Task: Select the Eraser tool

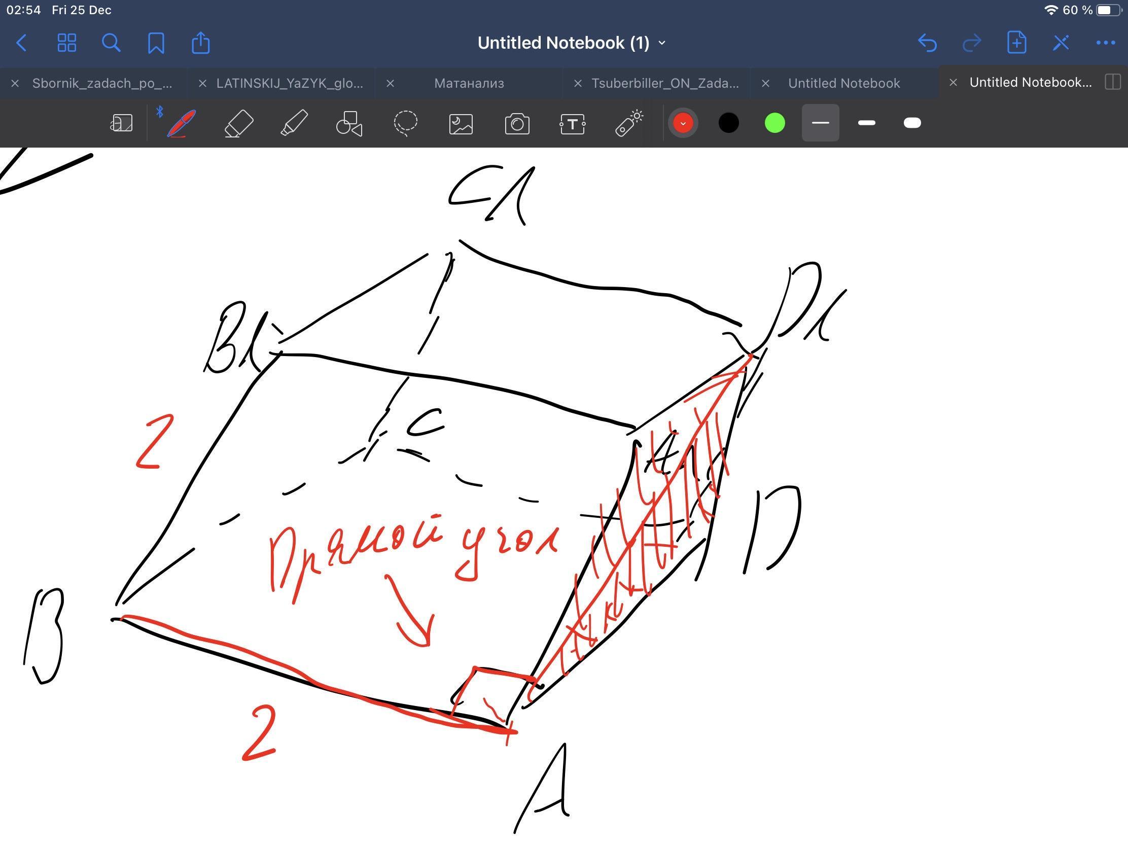Action: coord(239,123)
